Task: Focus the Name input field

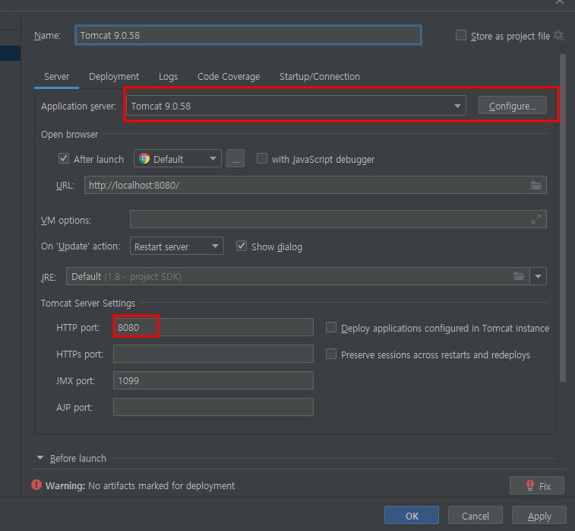Action: pyautogui.click(x=248, y=35)
